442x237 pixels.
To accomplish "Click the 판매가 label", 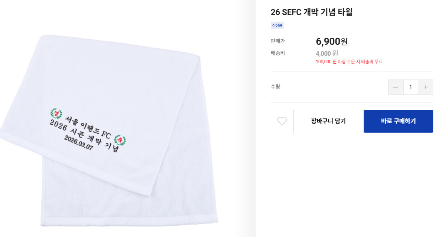I will pyautogui.click(x=277, y=41).
